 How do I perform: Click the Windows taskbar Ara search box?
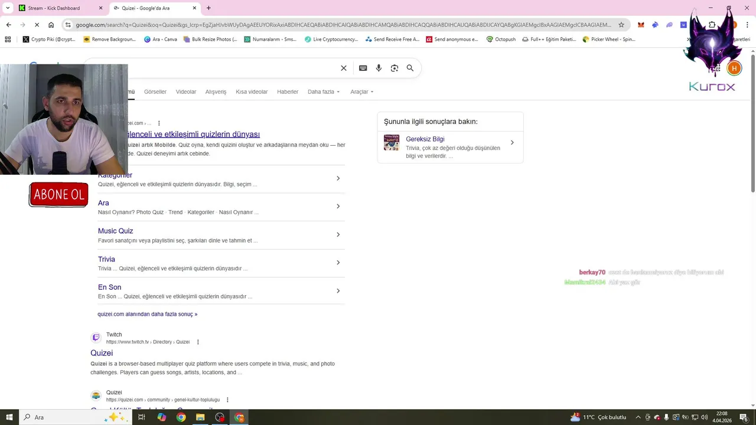coord(75,417)
